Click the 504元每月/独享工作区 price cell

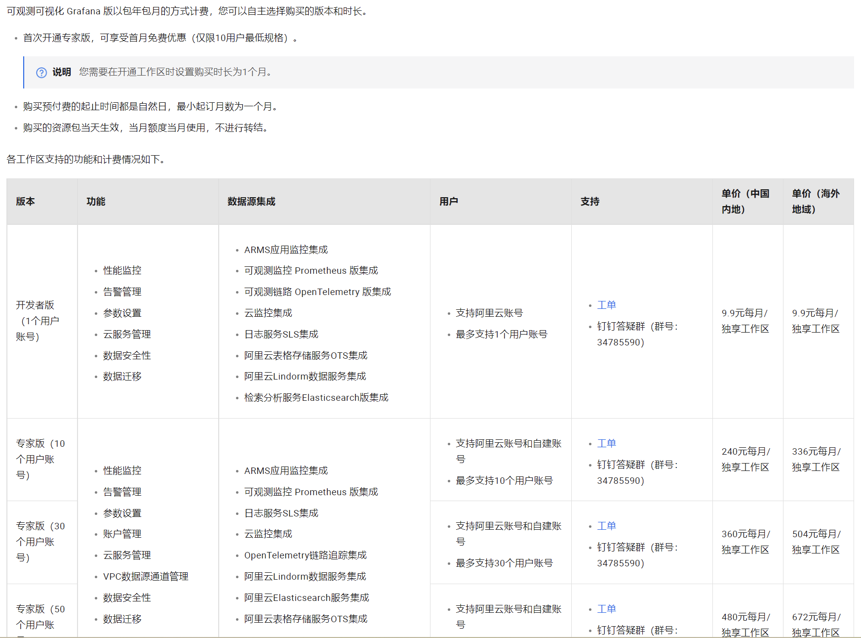coord(818,542)
